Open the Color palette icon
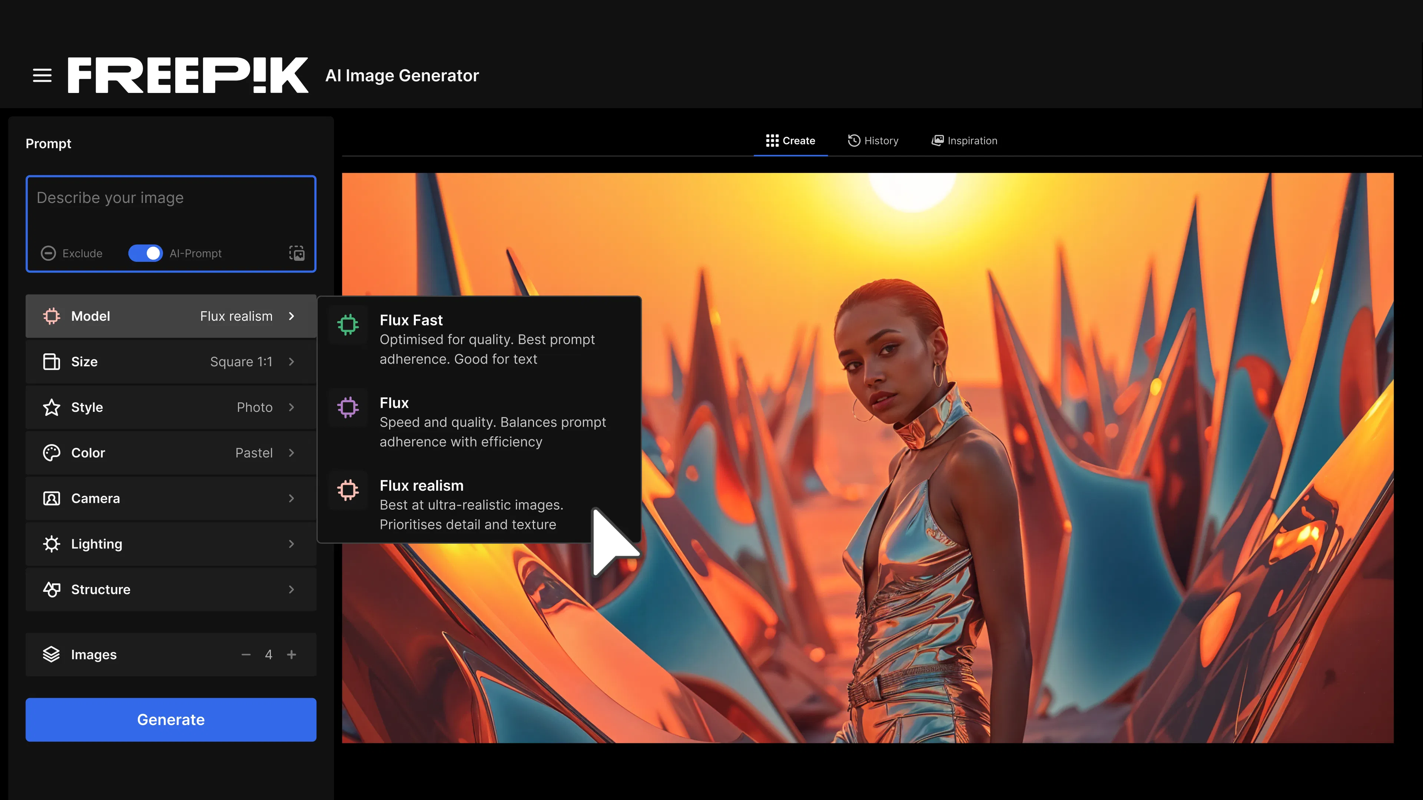This screenshot has height=800, width=1423. pos(52,453)
